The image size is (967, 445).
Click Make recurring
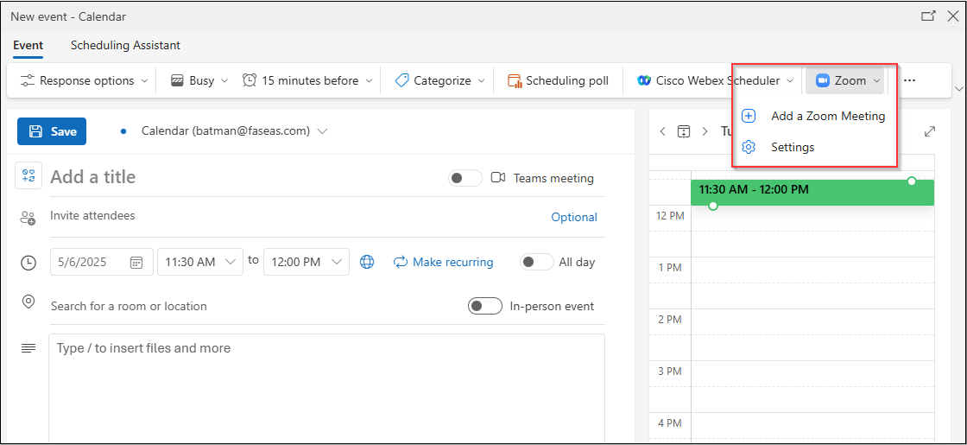(x=444, y=263)
